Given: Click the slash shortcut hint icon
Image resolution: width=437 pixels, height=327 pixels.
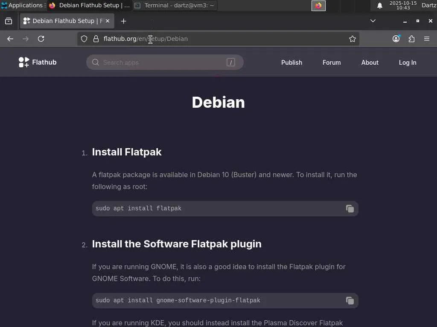Looking at the screenshot, I should point(231,62).
